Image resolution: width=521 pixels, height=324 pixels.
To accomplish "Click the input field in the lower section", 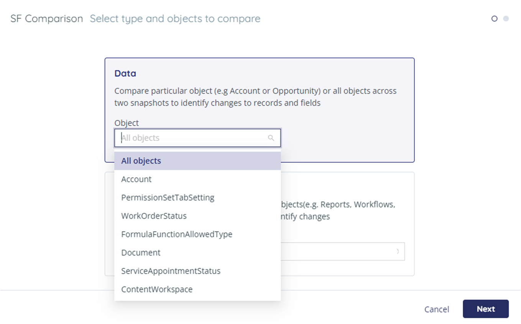I will click(x=345, y=251).
